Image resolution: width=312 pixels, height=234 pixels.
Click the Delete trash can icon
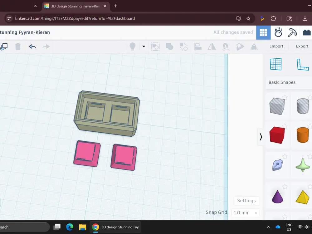click(x=18, y=46)
